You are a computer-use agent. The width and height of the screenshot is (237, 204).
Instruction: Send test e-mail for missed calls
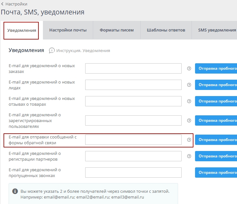[216, 173]
